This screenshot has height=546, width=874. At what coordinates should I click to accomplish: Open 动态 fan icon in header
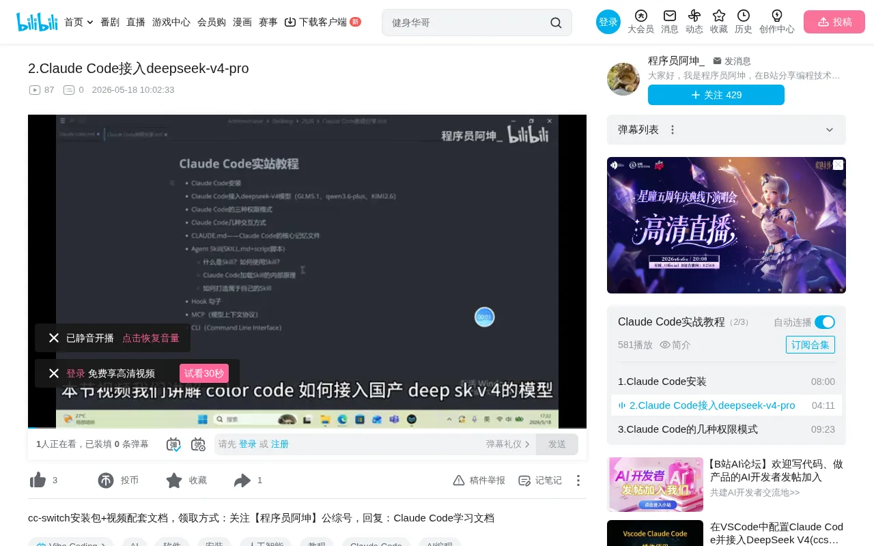point(694,16)
